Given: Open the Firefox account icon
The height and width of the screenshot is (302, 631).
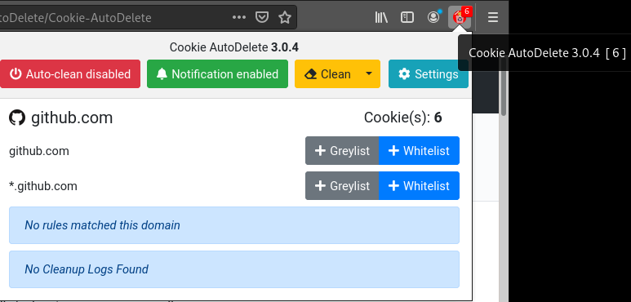Looking at the screenshot, I should [433, 17].
